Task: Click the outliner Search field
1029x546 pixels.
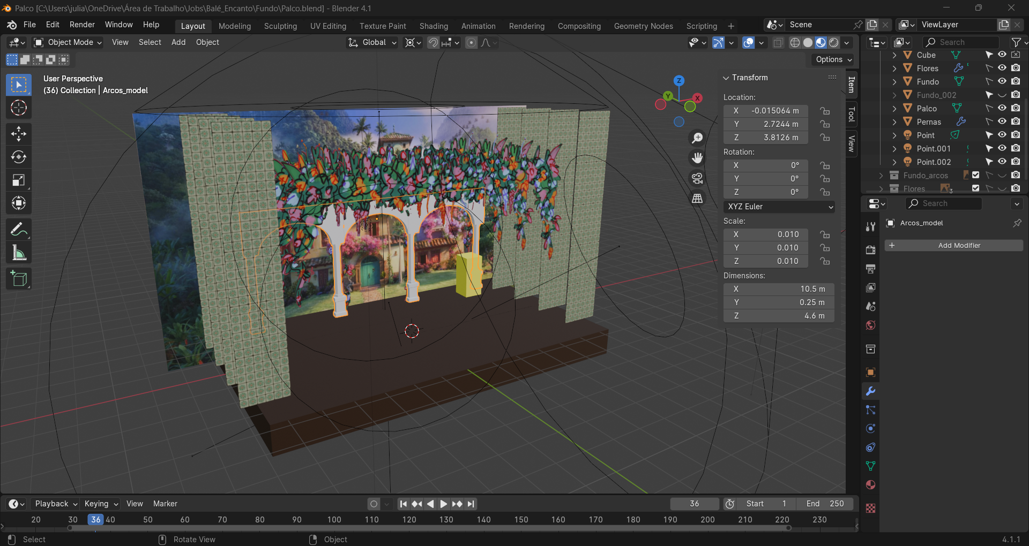Action: tap(961, 42)
